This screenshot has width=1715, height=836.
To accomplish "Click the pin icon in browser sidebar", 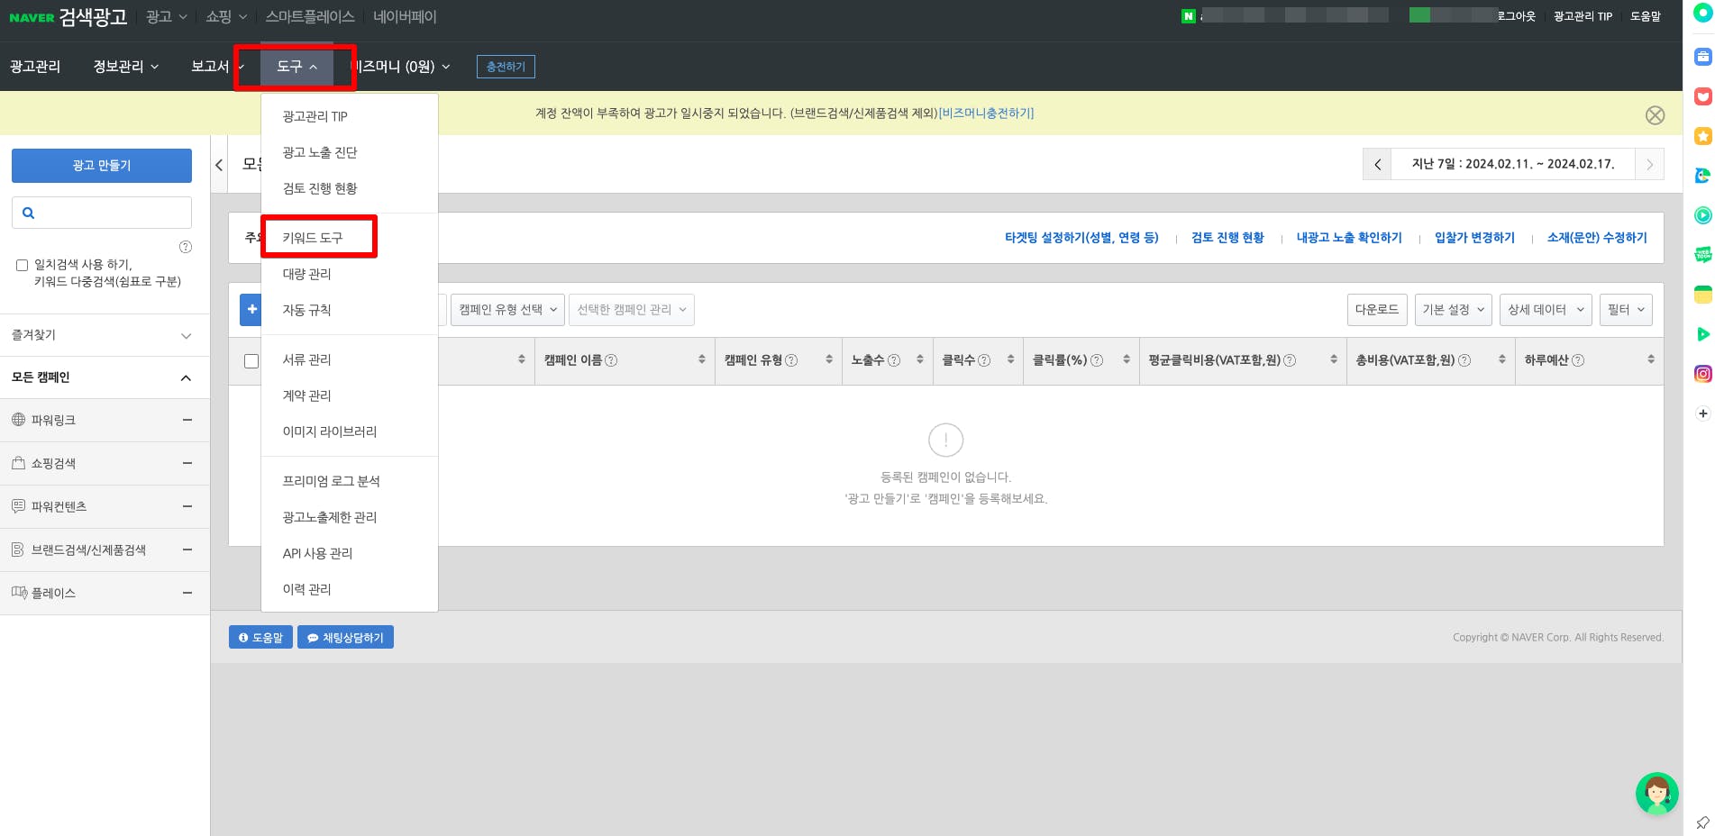I will pos(1702,822).
